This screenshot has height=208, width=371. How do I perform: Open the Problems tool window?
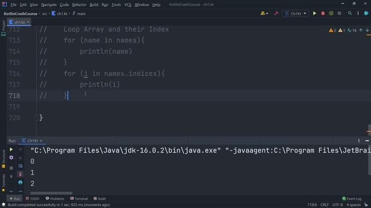54,199
